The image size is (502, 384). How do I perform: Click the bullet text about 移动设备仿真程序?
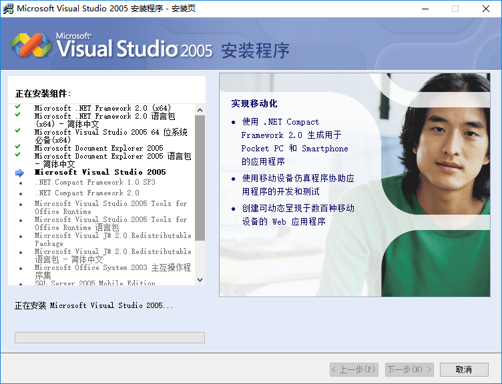[298, 185]
